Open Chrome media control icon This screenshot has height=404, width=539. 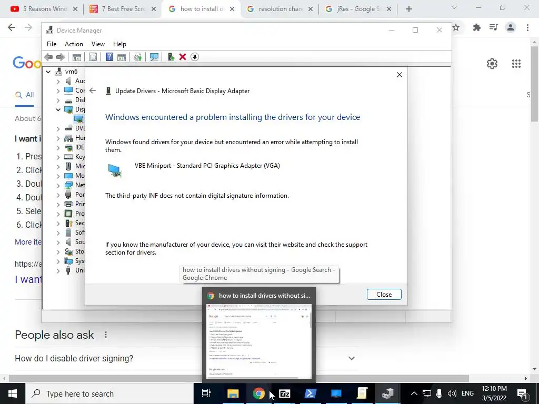coord(494,27)
